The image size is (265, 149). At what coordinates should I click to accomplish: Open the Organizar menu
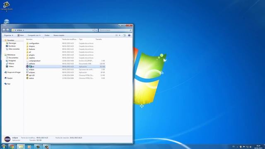(x=8, y=35)
